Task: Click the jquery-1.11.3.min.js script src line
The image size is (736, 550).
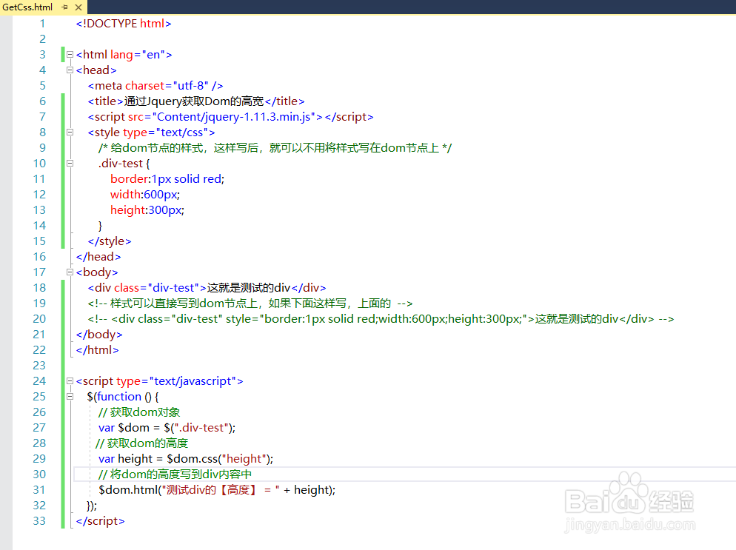Action: (x=230, y=117)
